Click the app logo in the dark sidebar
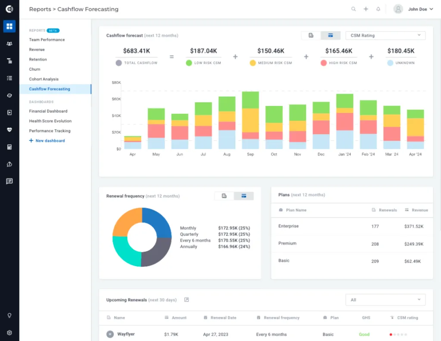441x341 pixels. tap(9, 9)
